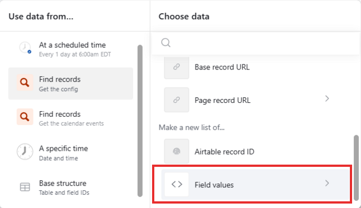The image size is (361, 208).
Task: Select At a scheduled time source
Action: (x=71, y=49)
